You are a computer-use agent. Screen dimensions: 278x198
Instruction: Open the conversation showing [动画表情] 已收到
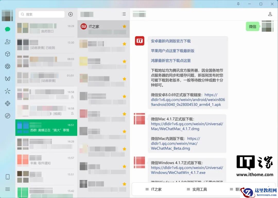coord(46,45)
